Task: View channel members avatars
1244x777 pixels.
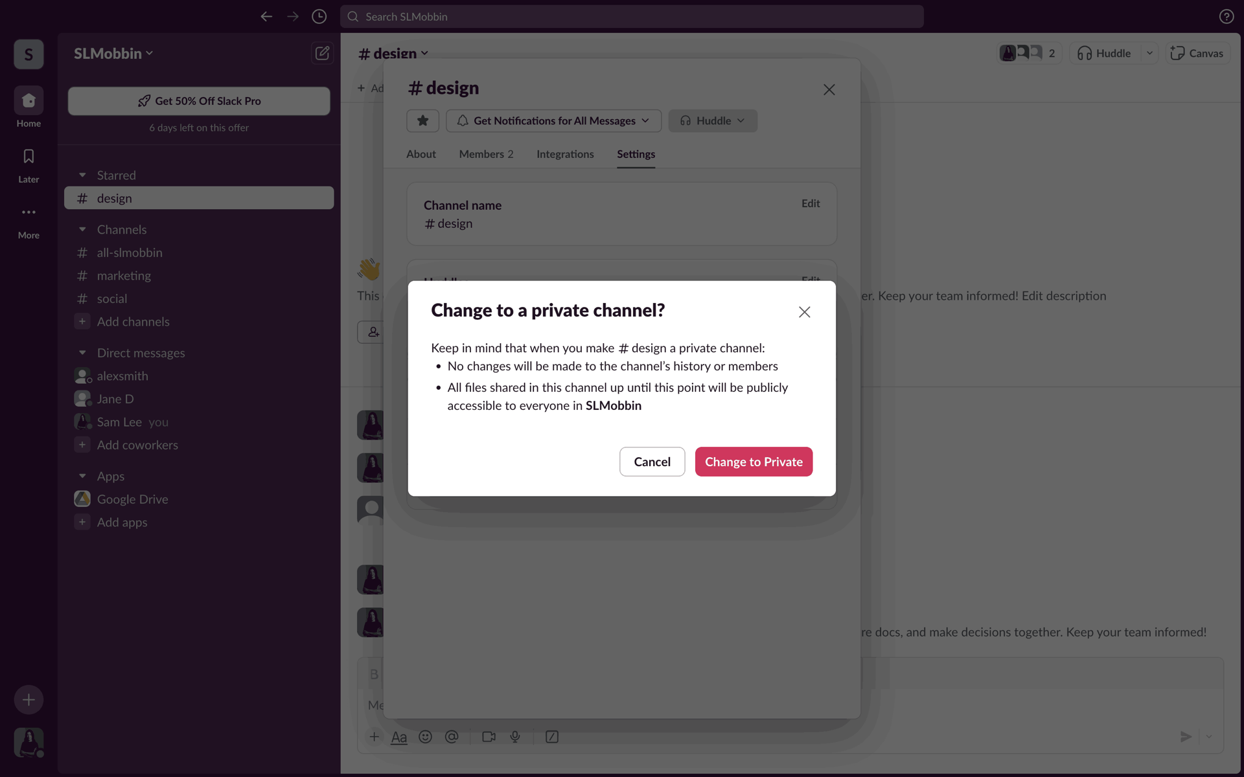Action: (x=1029, y=53)
